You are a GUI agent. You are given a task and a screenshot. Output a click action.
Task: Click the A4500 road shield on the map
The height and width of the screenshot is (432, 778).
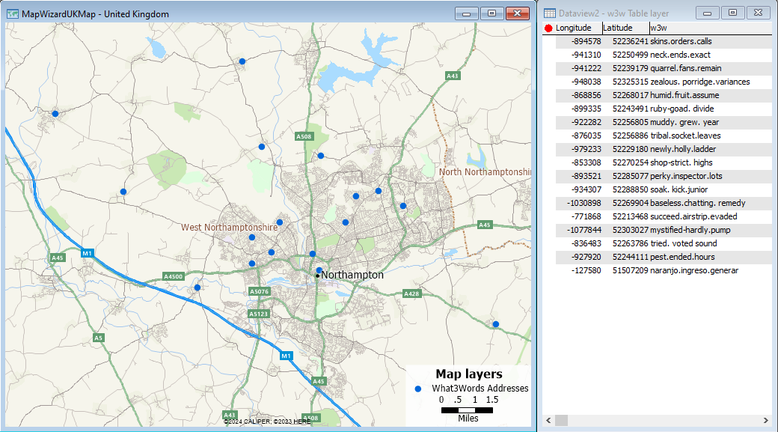pos(174,277)
